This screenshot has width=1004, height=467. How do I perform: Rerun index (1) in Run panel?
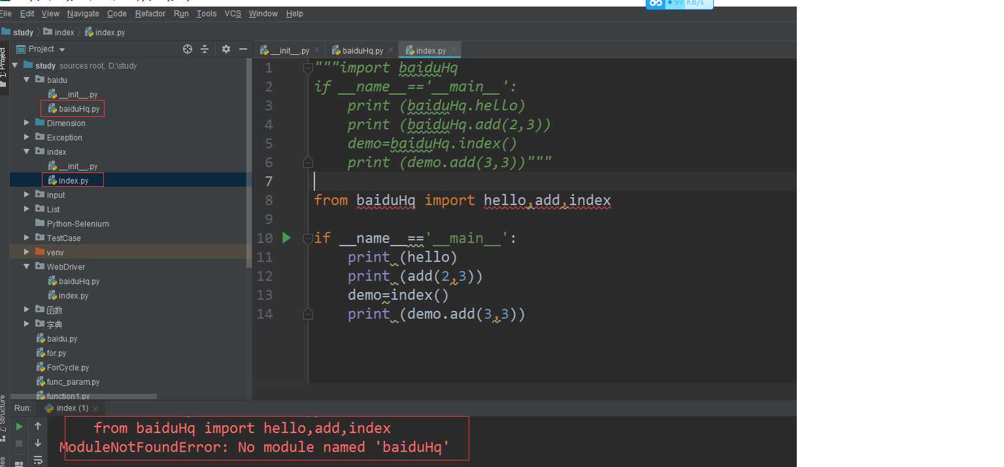20,427
